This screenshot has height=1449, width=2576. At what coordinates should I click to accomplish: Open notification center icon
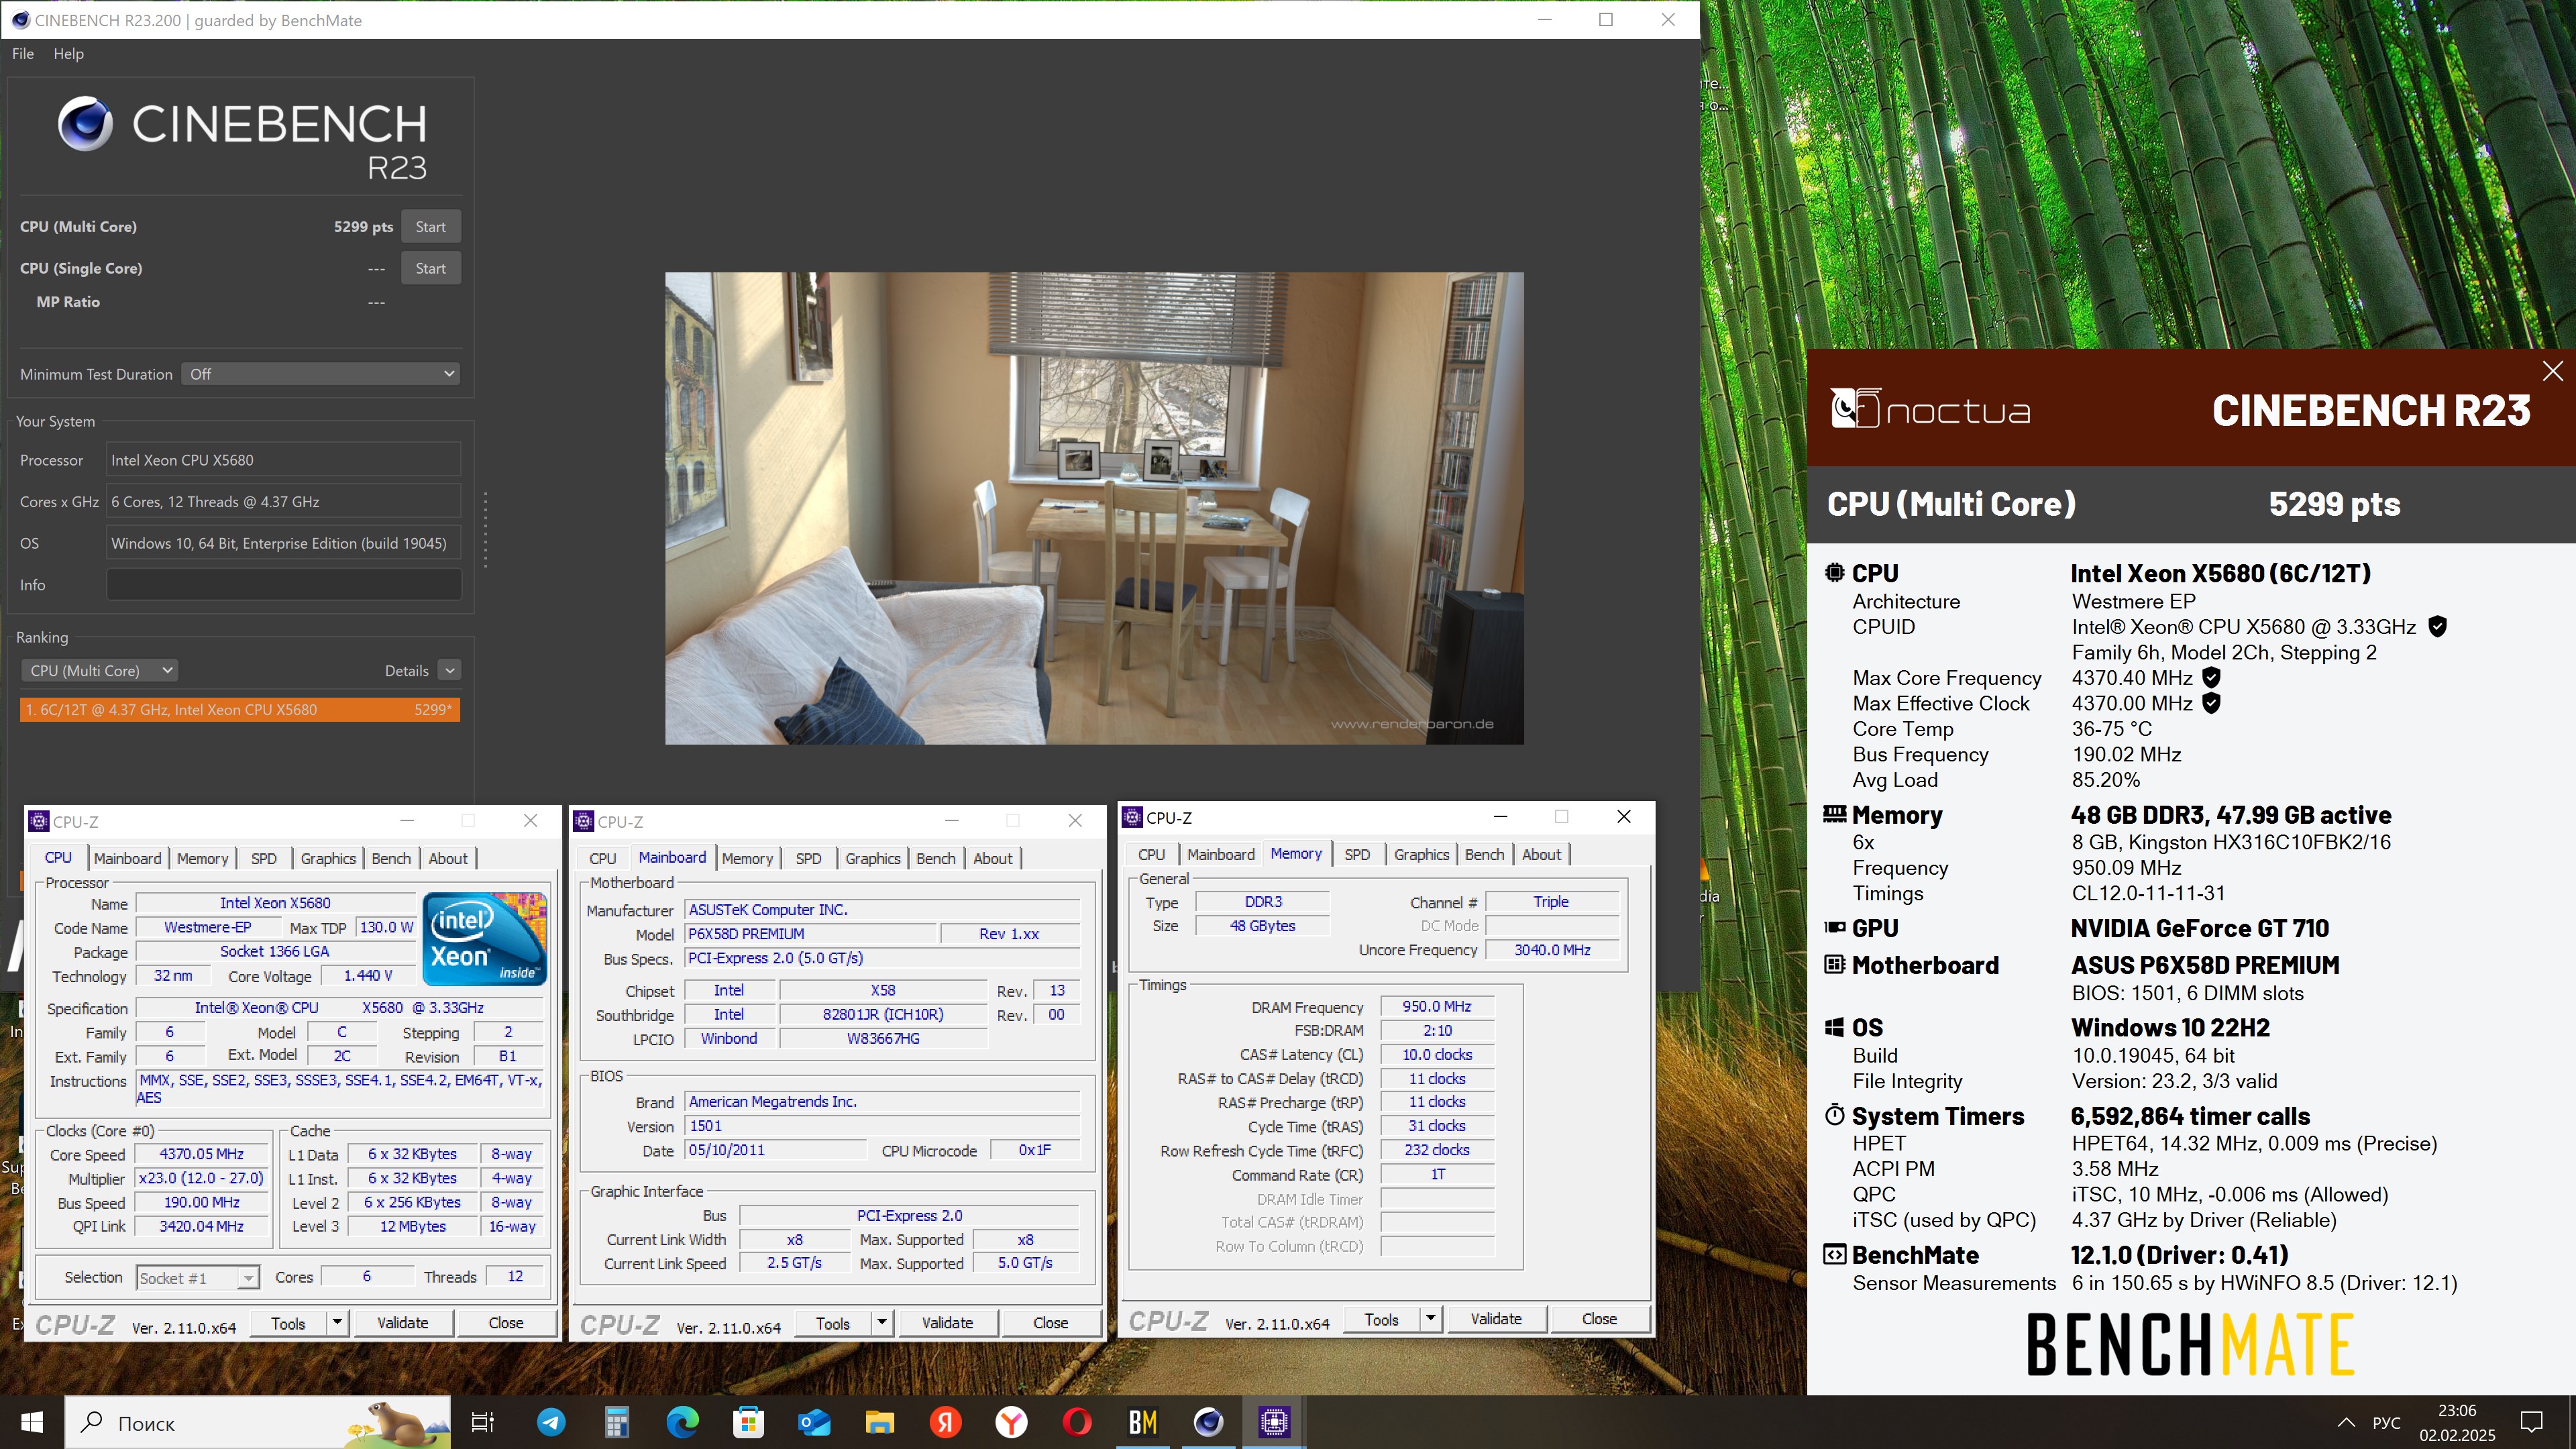click(2532, 1422)
